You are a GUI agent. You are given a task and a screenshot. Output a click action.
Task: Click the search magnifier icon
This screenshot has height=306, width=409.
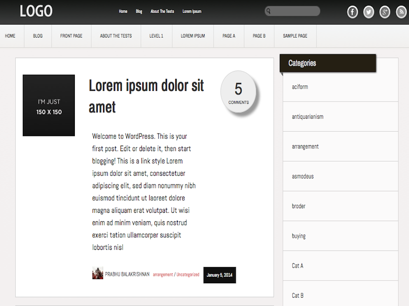269,11
